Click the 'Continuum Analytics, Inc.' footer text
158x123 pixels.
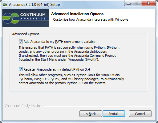pyautogui.click(x=24, y=106)
